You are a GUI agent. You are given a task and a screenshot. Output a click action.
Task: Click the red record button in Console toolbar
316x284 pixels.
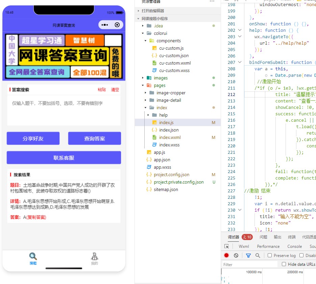pos(226,255)
